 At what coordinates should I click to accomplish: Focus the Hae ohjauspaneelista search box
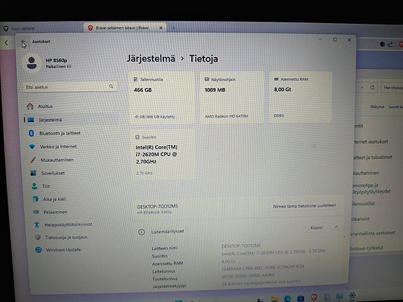[x=392, y=88]
